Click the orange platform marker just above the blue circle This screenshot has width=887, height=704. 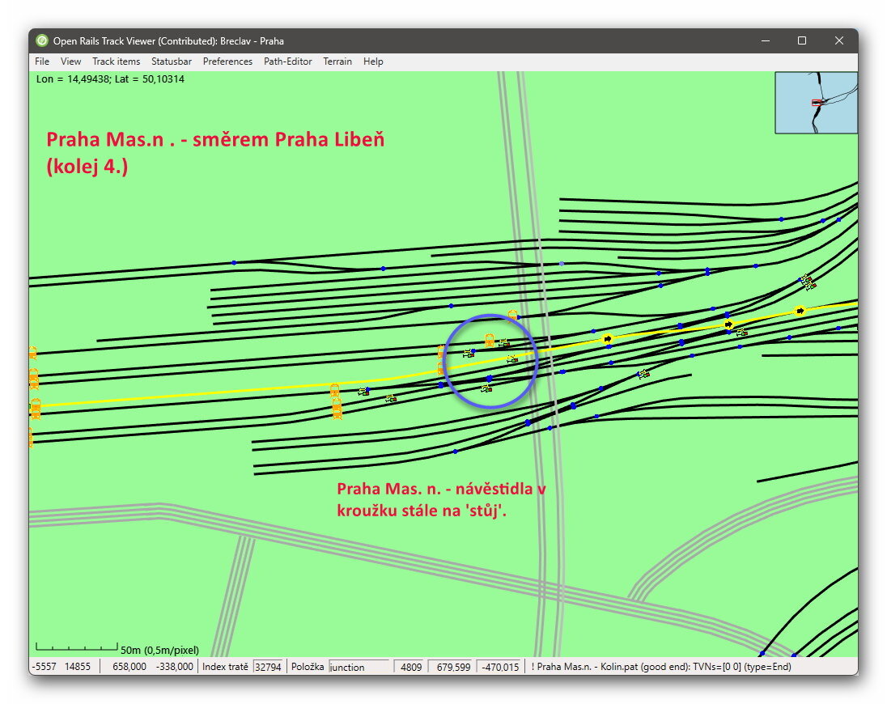point(512,314)
